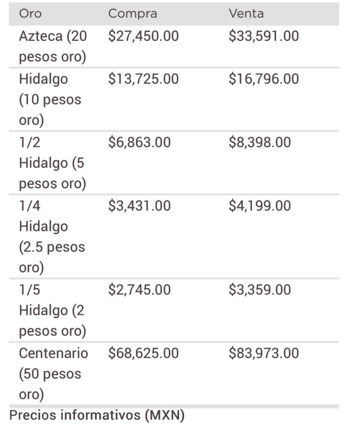Select the 1/5 Hidalgo (2 pesos oro) label
The width and height of the screenshot is (348, 425).
(x=52, y=310)
